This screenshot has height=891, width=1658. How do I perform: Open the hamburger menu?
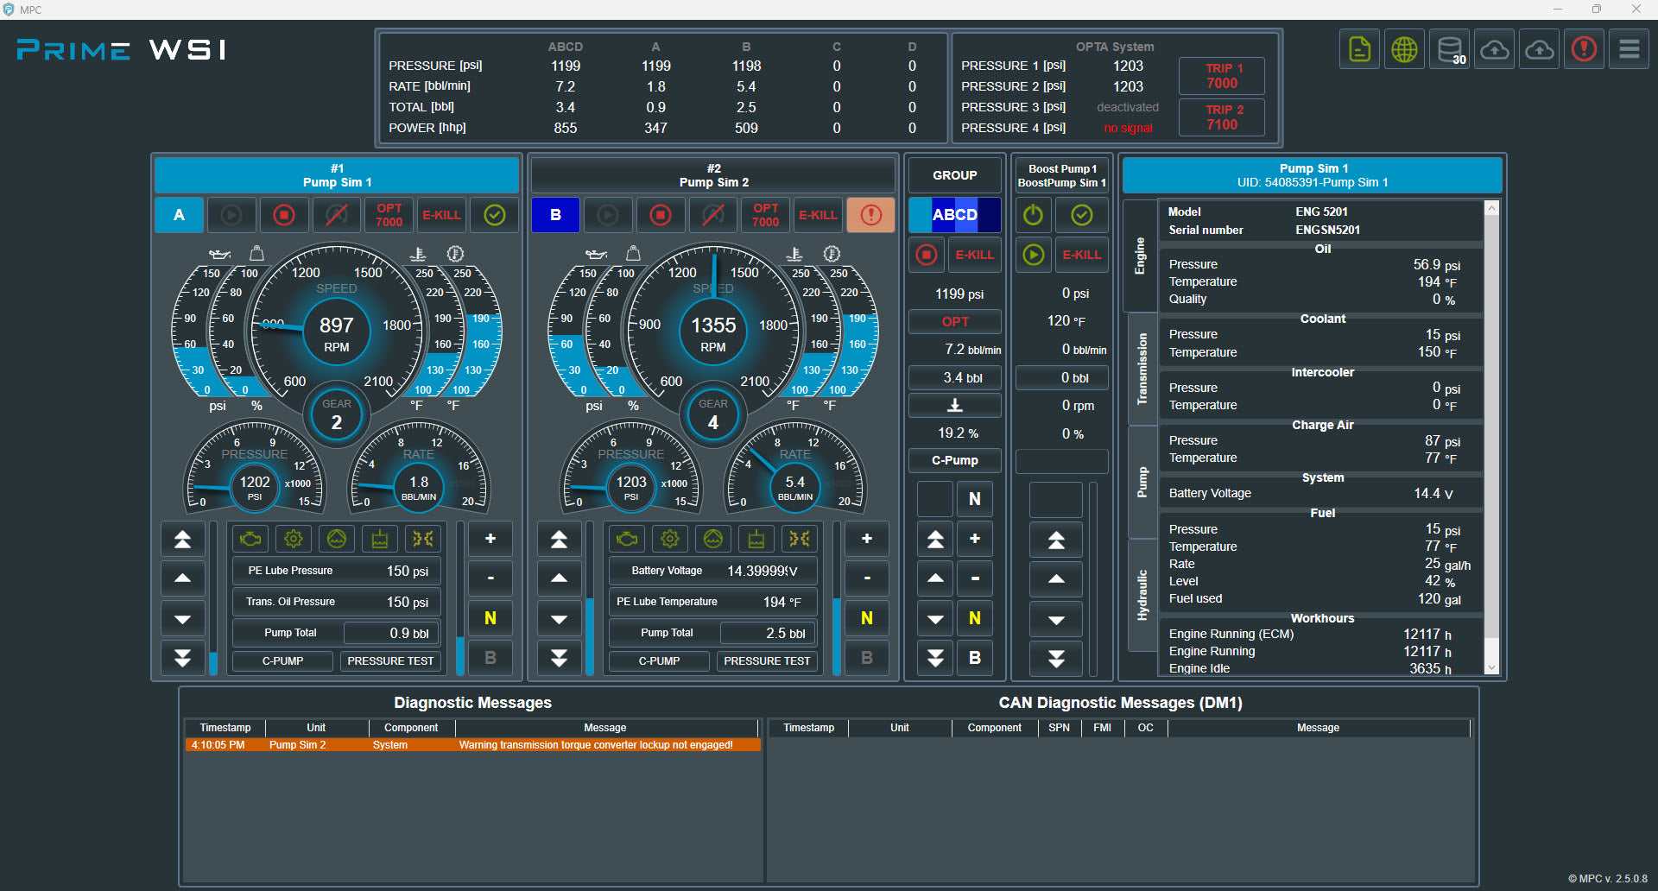1630,50
